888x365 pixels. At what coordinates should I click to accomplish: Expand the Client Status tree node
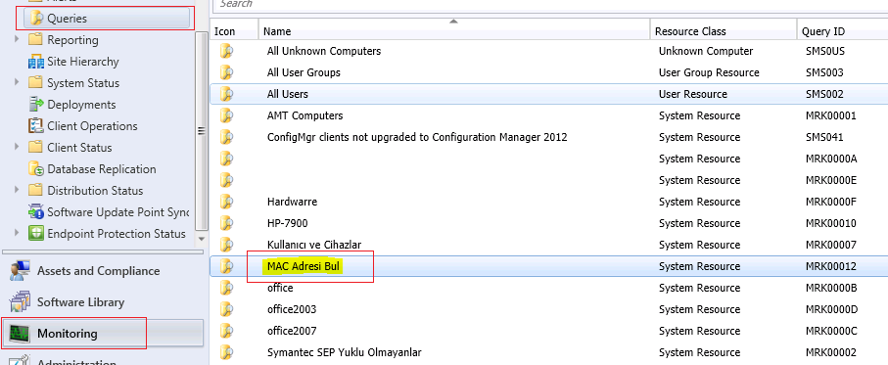(17, 147)
